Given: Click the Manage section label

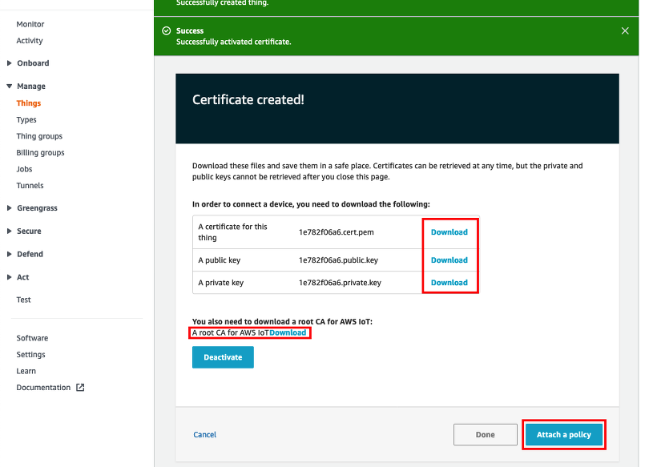Looking at the screenshot, I should (31, 87).
